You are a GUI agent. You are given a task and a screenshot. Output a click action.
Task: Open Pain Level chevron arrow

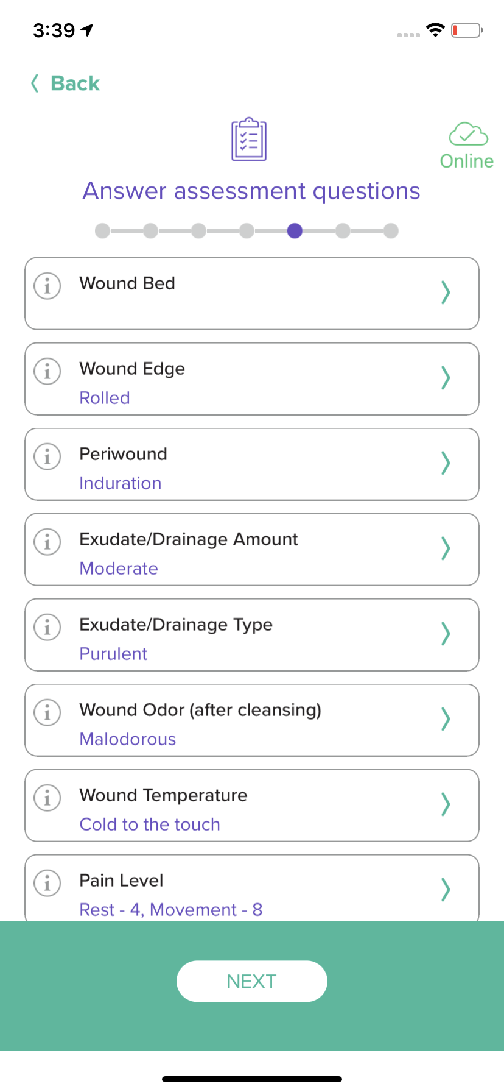[x=446, y=890]
